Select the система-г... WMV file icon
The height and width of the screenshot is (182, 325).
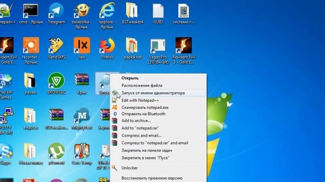point(183,11)
